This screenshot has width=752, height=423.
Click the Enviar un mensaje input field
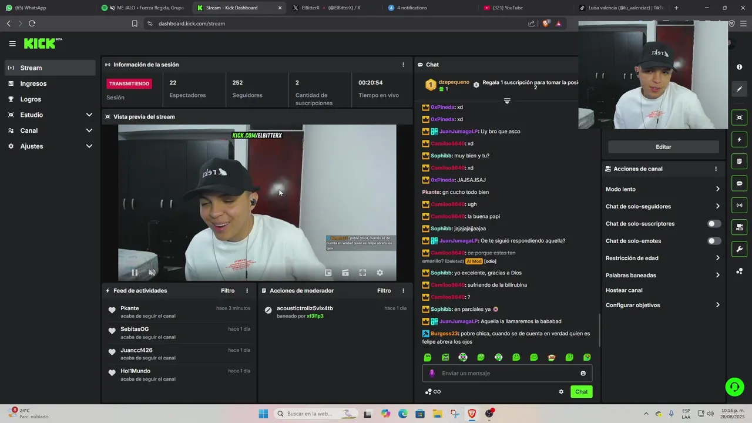(507, 373)
